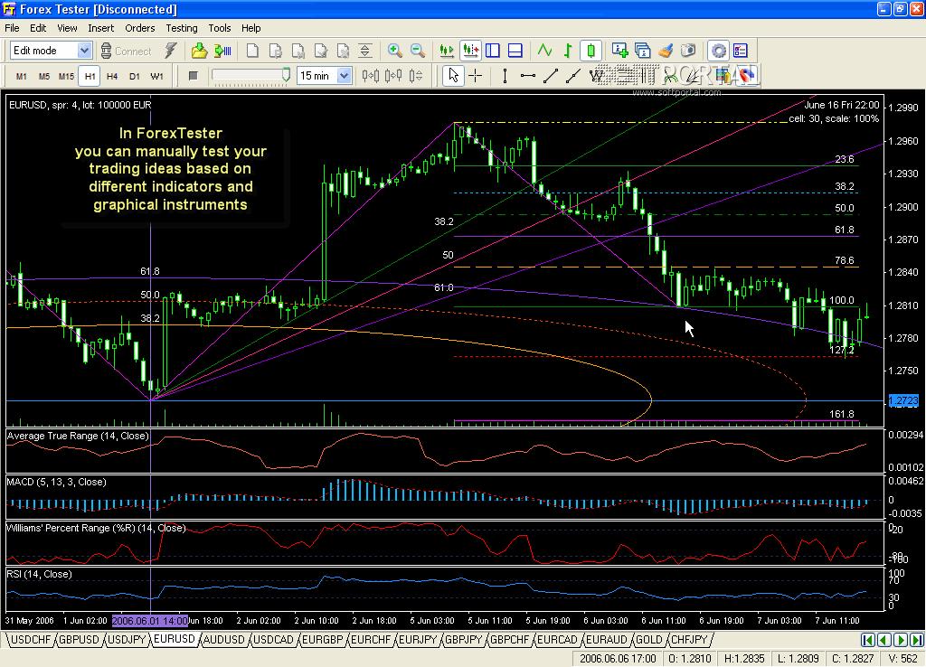Screen dimensions: 926x667
Task: Select the ray line tool
Action: click(572, 76)
